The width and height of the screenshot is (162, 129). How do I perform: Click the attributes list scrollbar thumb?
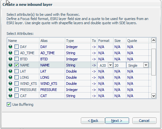154,62
